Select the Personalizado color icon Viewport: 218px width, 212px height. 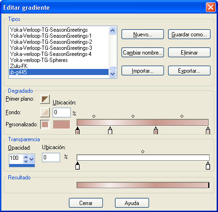pos(45,124)
